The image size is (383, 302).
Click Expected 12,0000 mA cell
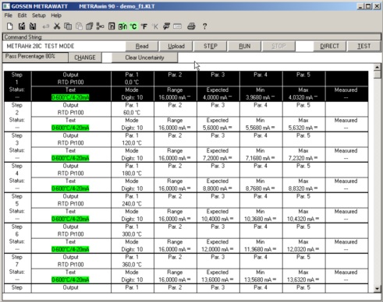click(218, 246)
